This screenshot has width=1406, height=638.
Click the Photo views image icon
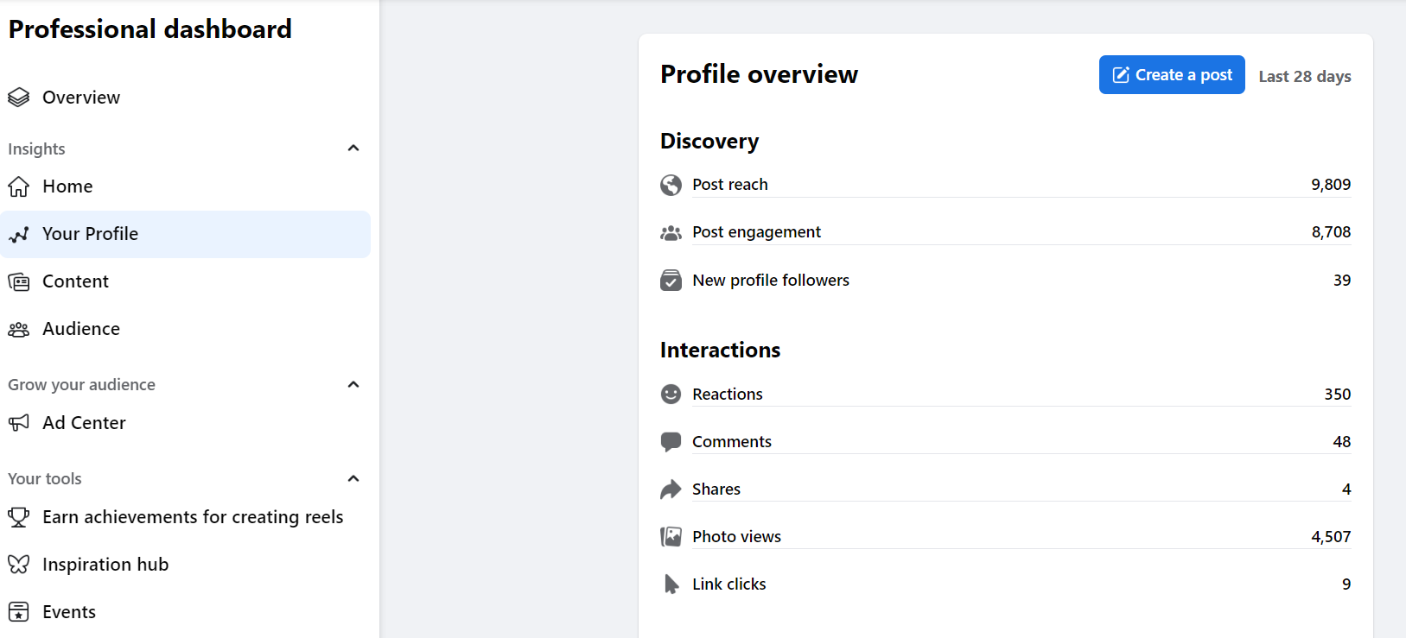(671, 537)
